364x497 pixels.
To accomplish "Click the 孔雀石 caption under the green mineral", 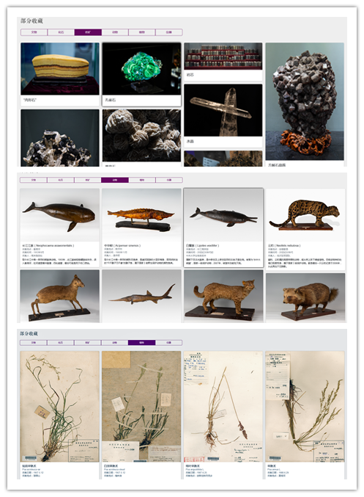I will [111, 100].
